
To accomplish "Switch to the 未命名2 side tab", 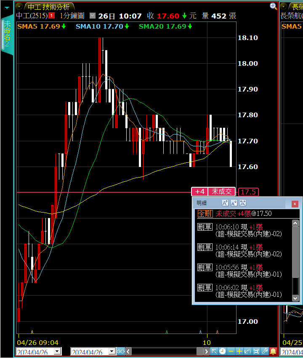I will (7, 34).
